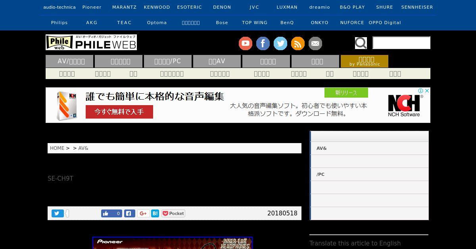Open the audio-technica brand link
This screenshot has height=249, width=476.
(59, 7)
